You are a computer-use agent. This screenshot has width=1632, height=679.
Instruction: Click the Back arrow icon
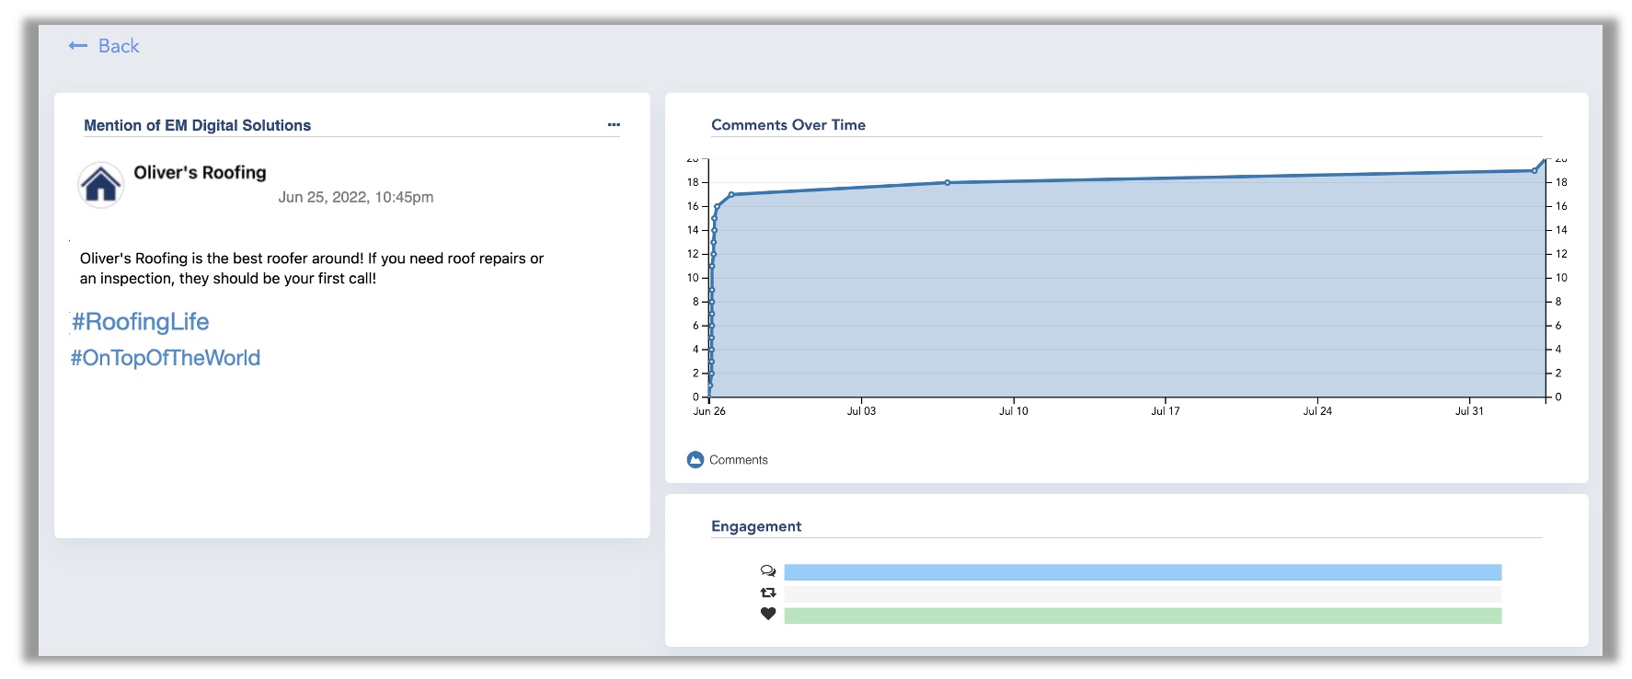click(x=78, y=46)
